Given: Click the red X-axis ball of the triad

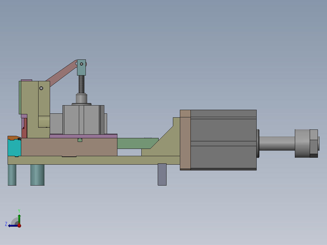Looking at the screenshot, I should (19, 225).
